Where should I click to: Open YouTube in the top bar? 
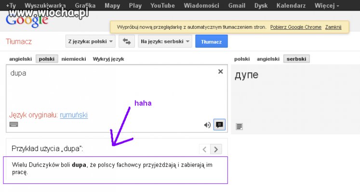[x=162, y=5]
